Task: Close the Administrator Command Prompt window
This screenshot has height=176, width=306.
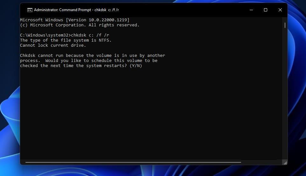Action: (x=280, y=10)
